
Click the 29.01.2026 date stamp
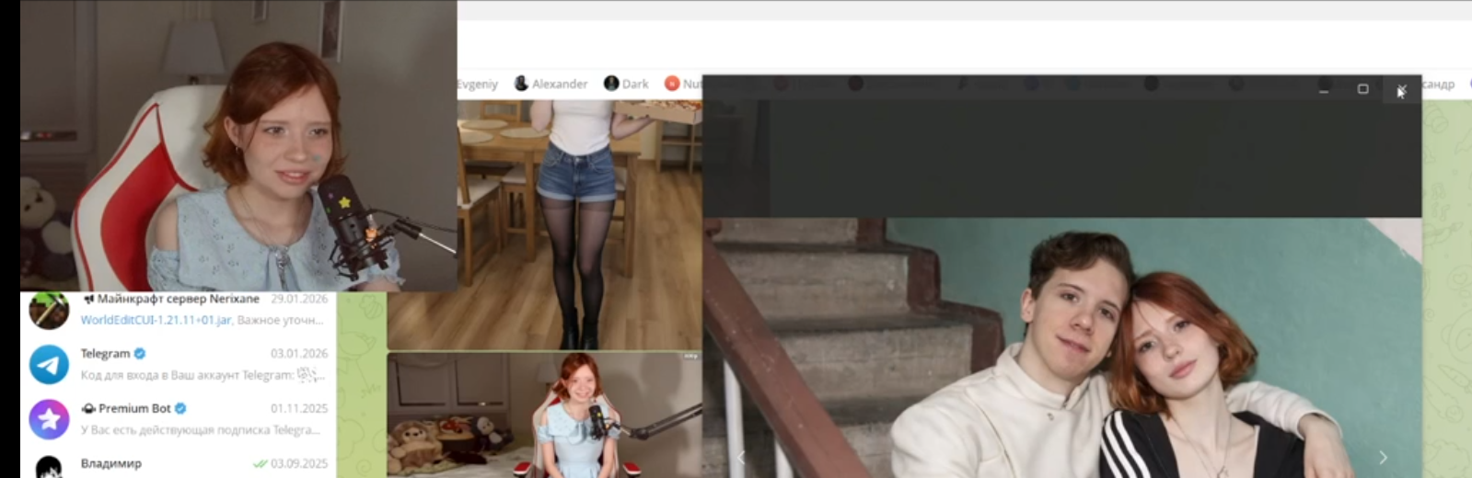click(x=298, y=300)
